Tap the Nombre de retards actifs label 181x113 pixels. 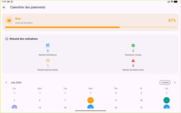[x=133, y=70]
